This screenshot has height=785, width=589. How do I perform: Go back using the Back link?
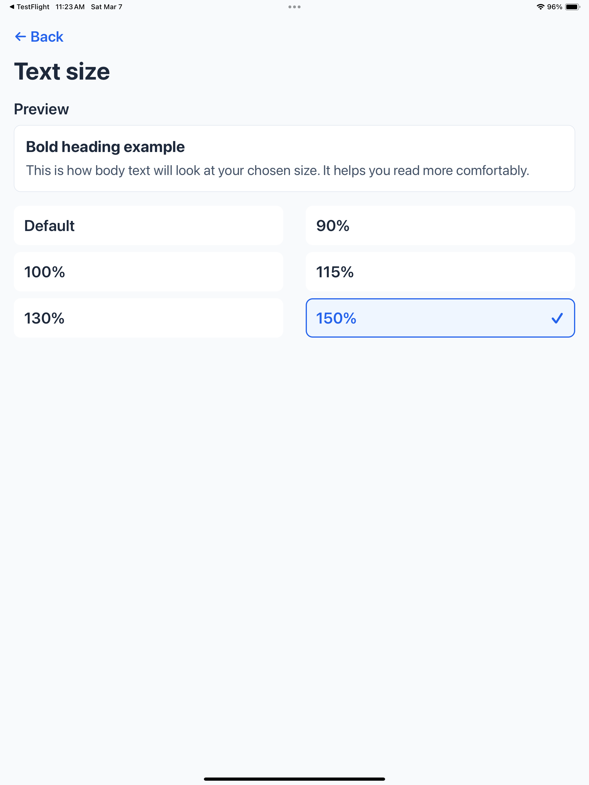point(39,36)
